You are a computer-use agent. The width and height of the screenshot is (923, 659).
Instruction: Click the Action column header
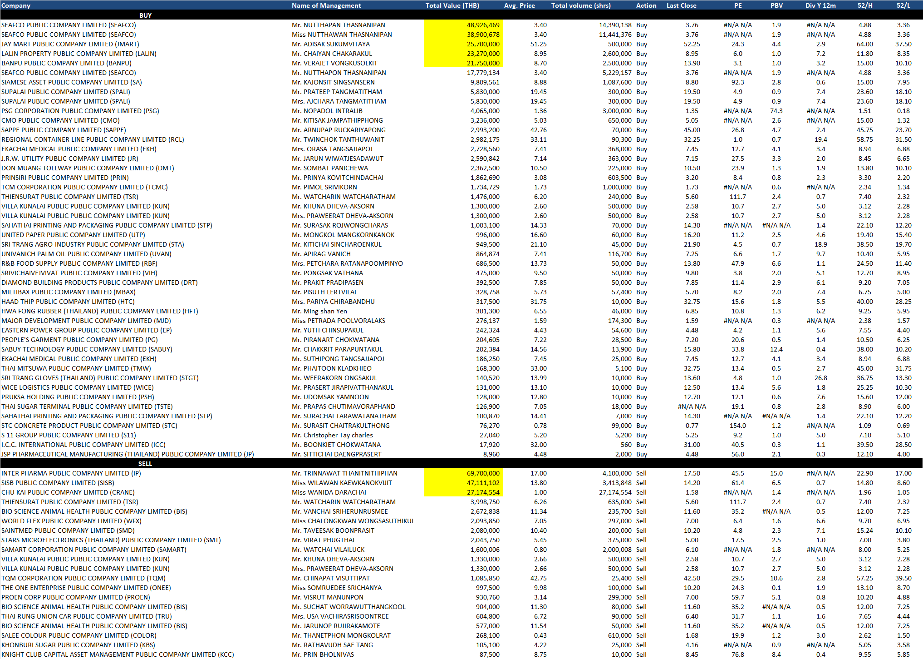pos(646,5)
